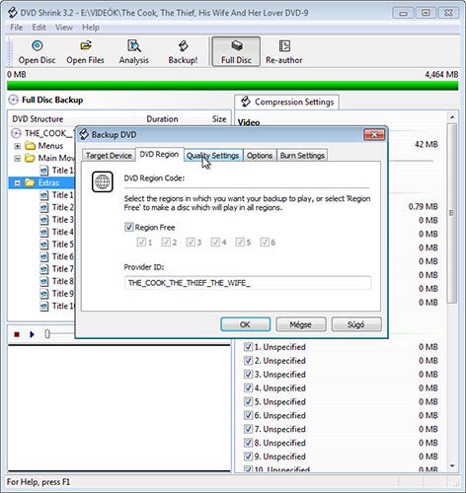Viewport: 466px width, 493px height.
Task: Stop preview playback with red square
Action: tap(17, 334)
